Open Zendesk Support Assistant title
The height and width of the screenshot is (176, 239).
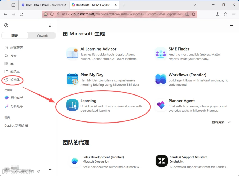point(188,157)
